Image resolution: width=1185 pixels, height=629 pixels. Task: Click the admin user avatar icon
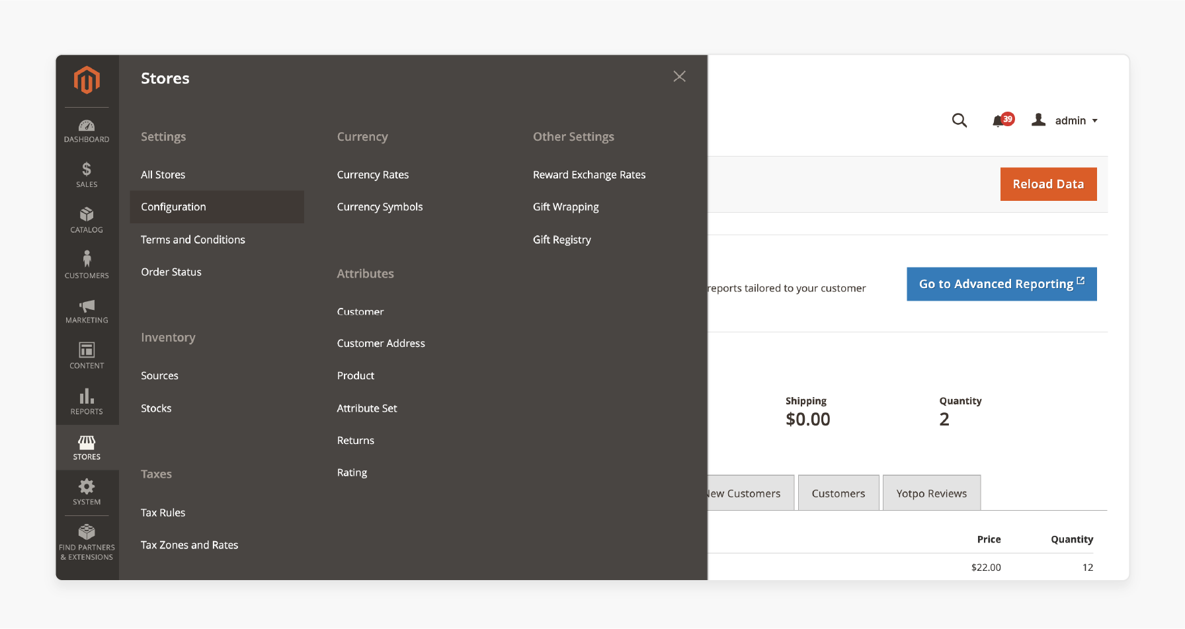click(1039, 120)
